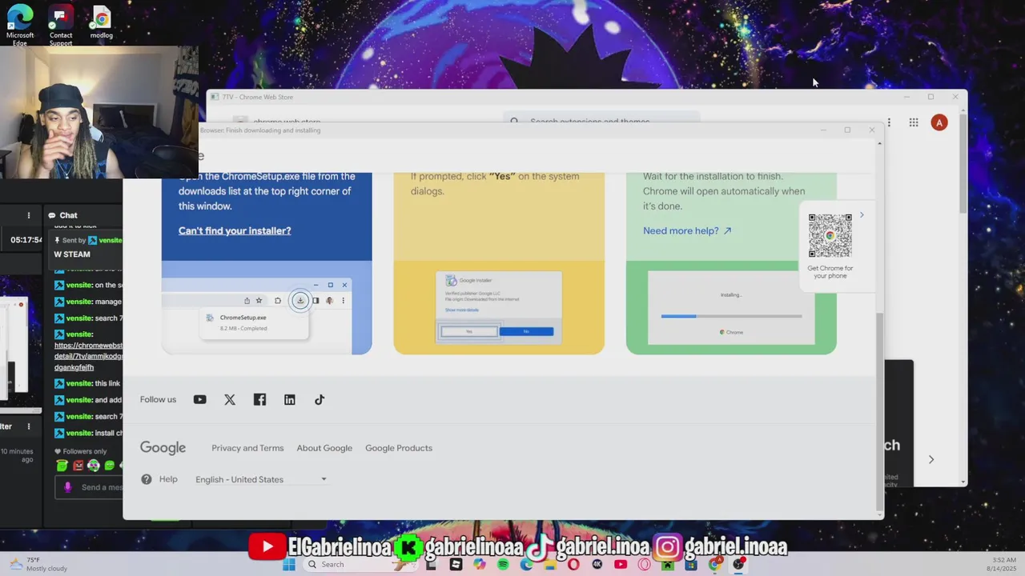This screenshot has height=576, width=1025.
Task: Open Minecraft from the taskbar
Action: (x=667, y=565)
